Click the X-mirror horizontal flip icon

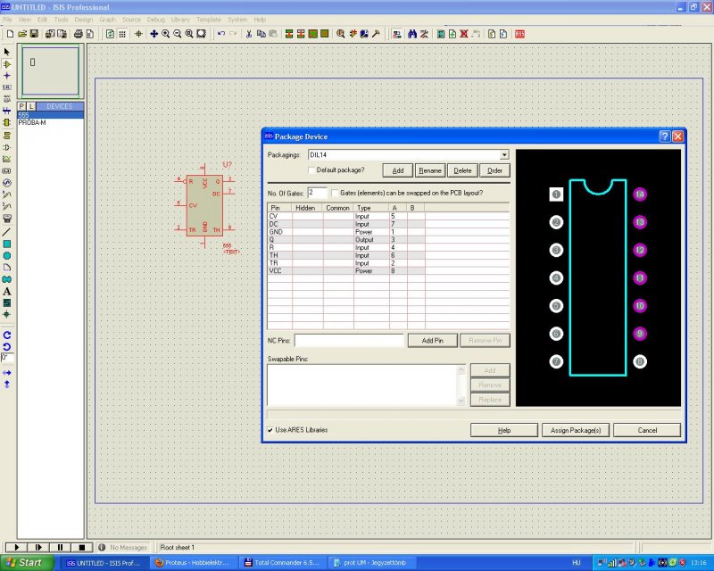click(x=7, y=372)
